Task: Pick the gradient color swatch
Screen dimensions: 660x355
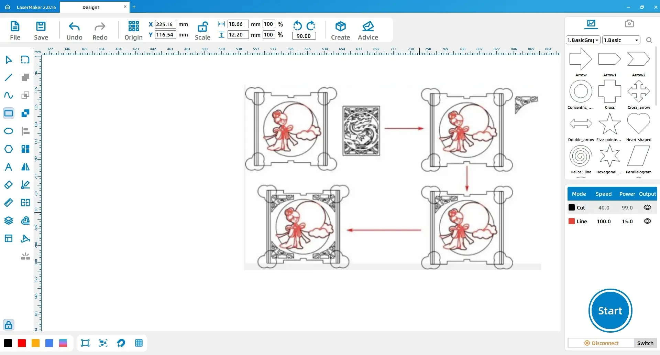Action: (63, 343)
